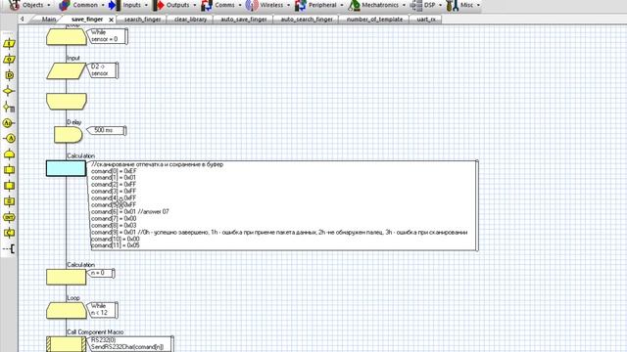Click the 'comand[8] = 0x03' line
The image size is (627, 352).
click(x=114, y=226)
